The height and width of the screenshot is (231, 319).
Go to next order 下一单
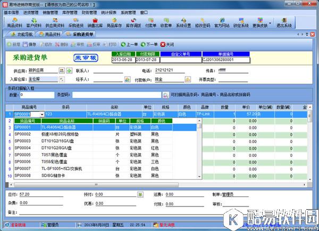(x=149, y=44)
